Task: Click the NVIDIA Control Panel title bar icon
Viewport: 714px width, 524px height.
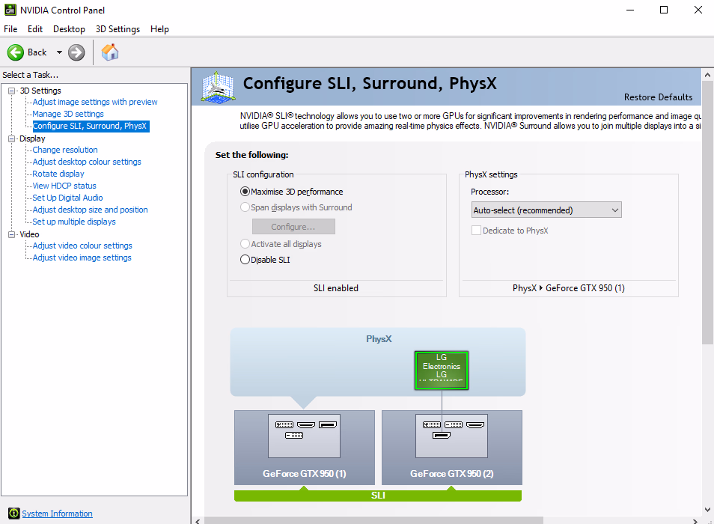Action: 10,10
